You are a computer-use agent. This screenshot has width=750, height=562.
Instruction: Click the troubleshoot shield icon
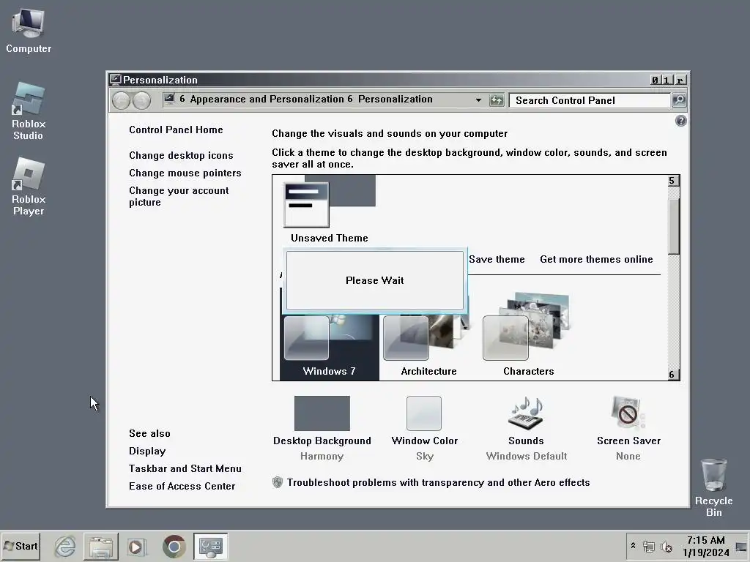[278, 482]
